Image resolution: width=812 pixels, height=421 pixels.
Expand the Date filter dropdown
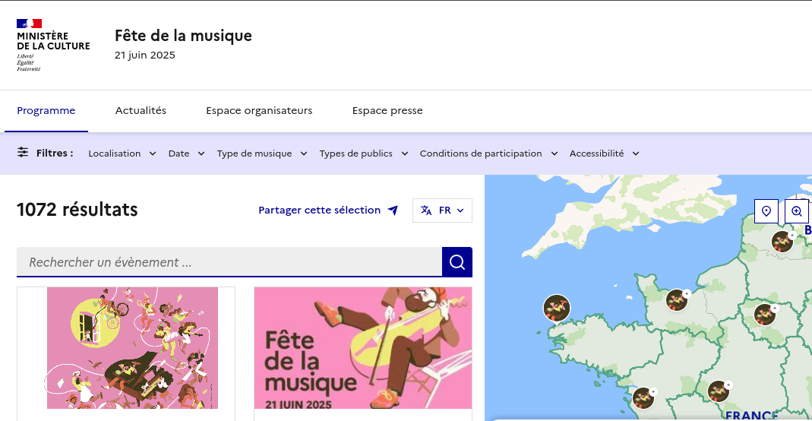(186, 154)
